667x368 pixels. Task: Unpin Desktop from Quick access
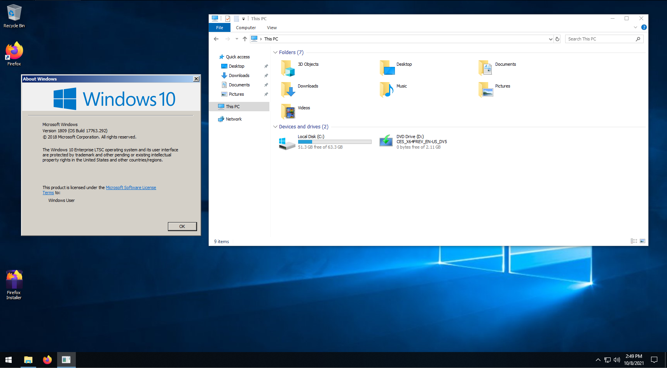(x=266, y=66)
